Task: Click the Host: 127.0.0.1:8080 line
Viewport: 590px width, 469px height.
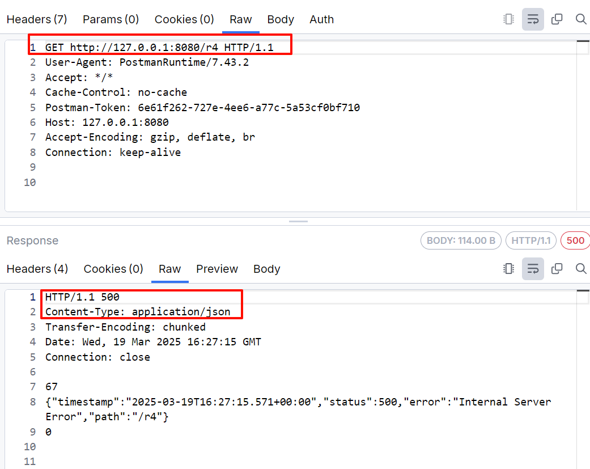Action: (x=107, y=122)
